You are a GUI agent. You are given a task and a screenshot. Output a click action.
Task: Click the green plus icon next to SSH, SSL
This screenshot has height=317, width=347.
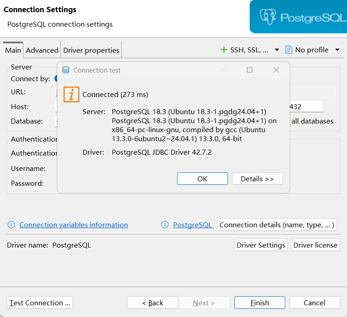click(x=224, y=50)
